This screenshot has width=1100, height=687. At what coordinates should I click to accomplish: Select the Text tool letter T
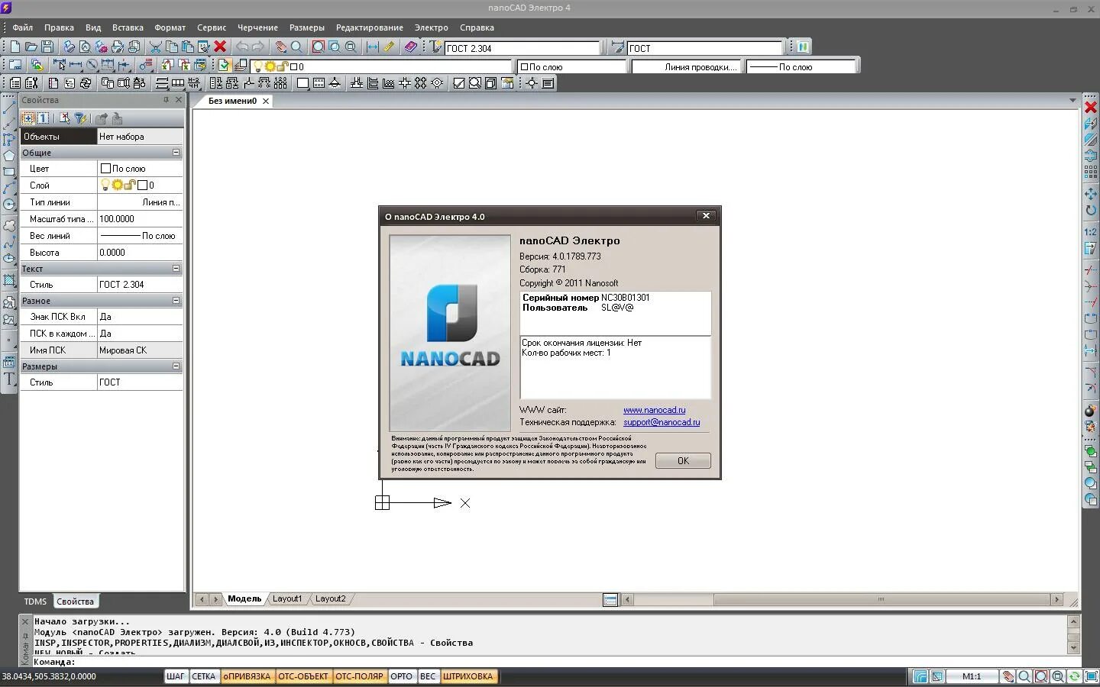9,379
